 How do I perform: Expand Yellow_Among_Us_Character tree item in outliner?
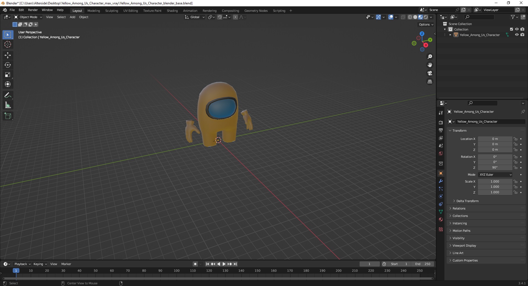point(450,35)
